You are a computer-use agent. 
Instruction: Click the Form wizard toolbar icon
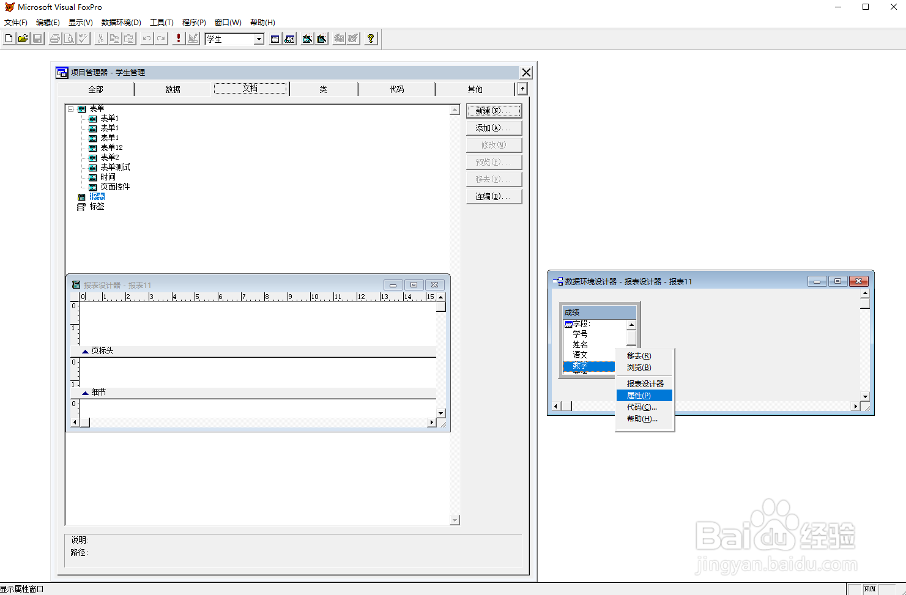307,39
